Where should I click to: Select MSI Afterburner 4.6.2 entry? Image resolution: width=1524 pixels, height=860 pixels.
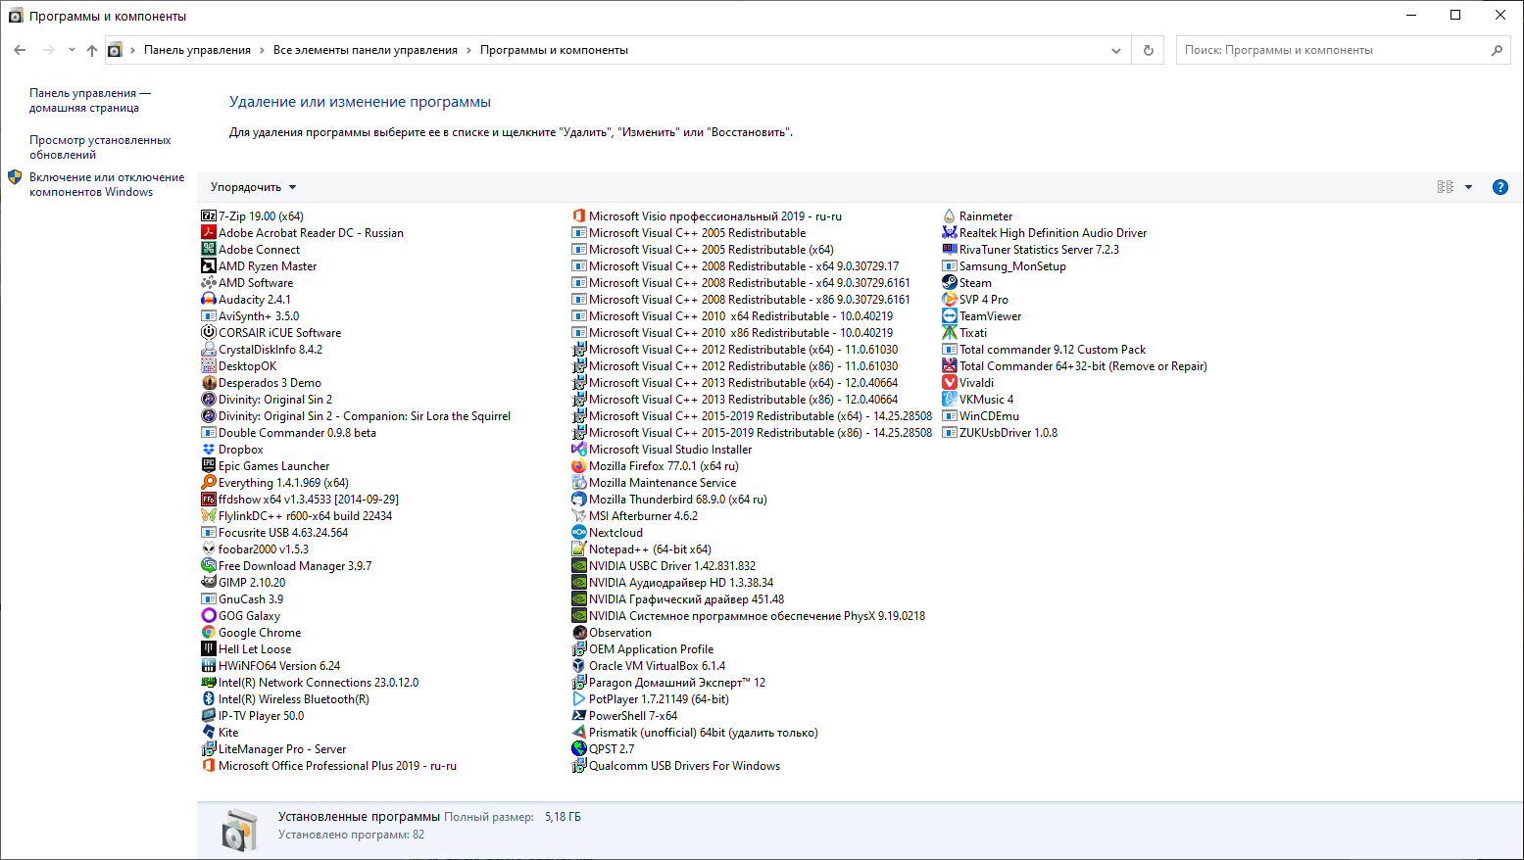coord(635,516)
